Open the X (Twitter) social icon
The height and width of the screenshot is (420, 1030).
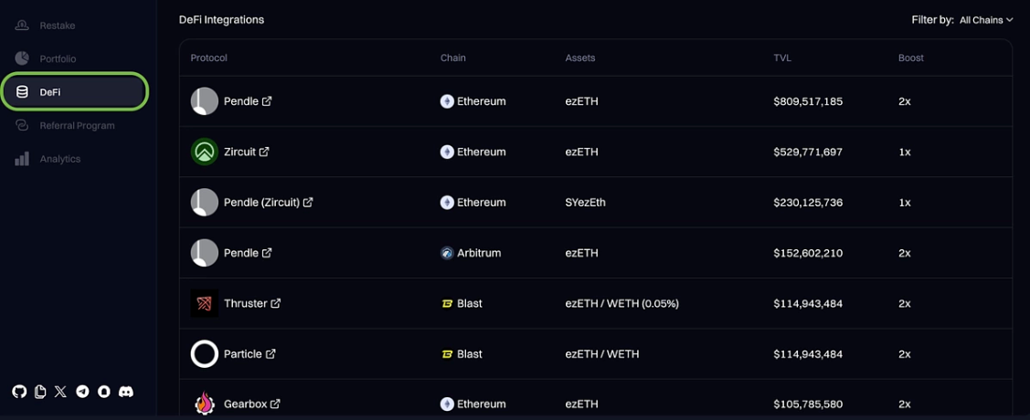(60, 392)
